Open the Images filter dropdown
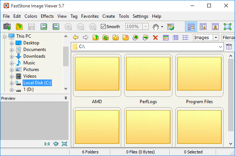Viewport: 235px width, 156px height. click(x=216, y=37)
